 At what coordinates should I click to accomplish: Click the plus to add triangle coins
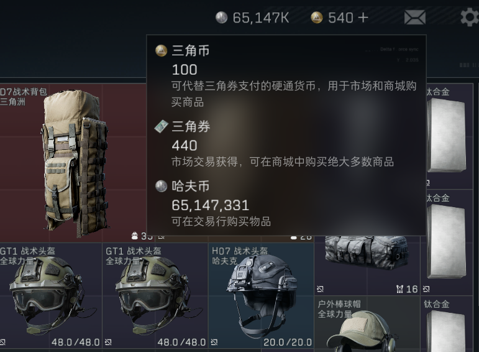pos(363,18)
